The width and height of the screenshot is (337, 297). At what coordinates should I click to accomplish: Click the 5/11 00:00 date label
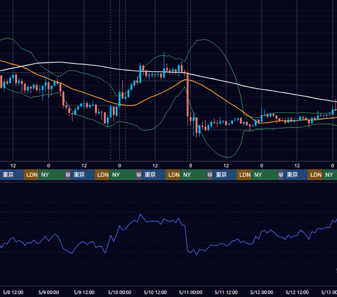pyautogui.click(x=191, y=292)
